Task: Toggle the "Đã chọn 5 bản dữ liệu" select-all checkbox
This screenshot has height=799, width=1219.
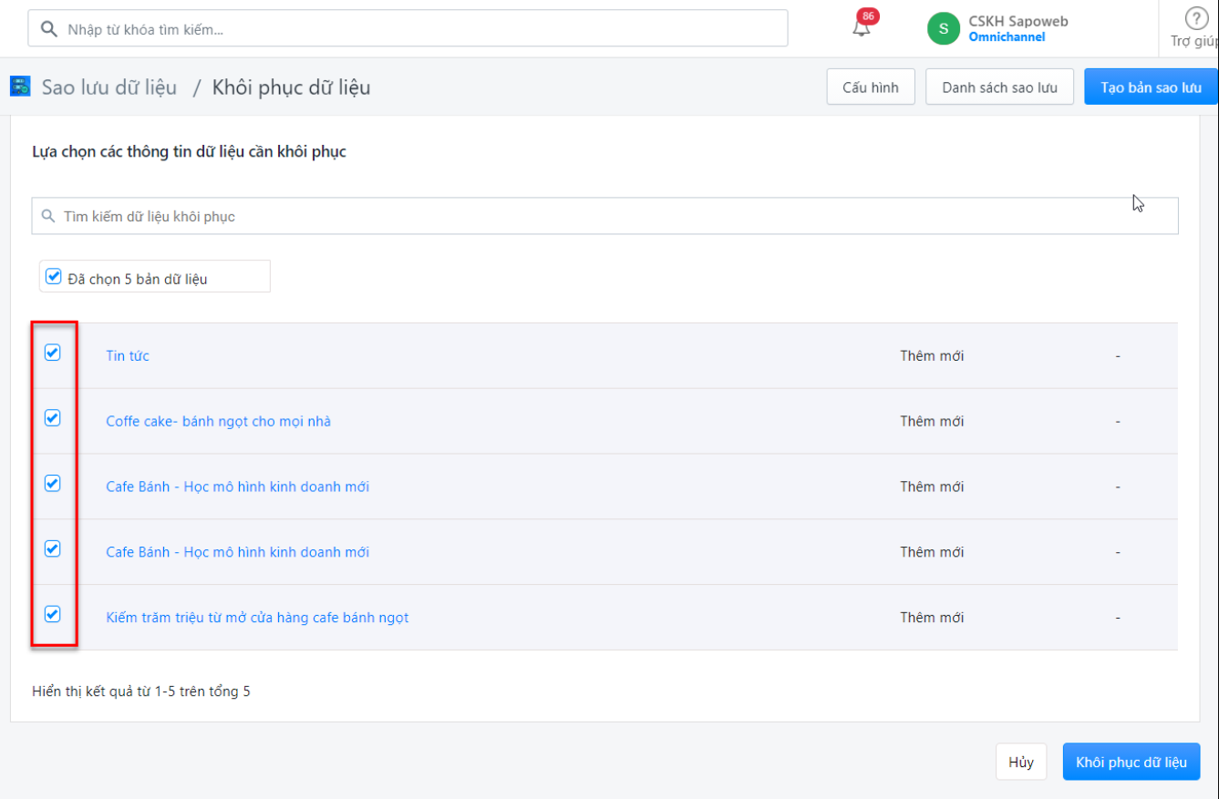Action: (x=53, y=276)
